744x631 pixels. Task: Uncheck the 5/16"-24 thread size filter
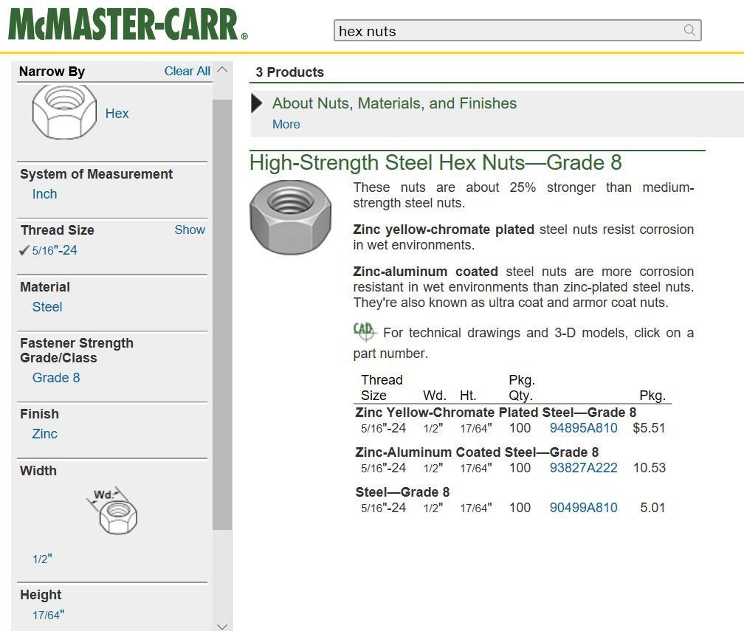[55, 250]
